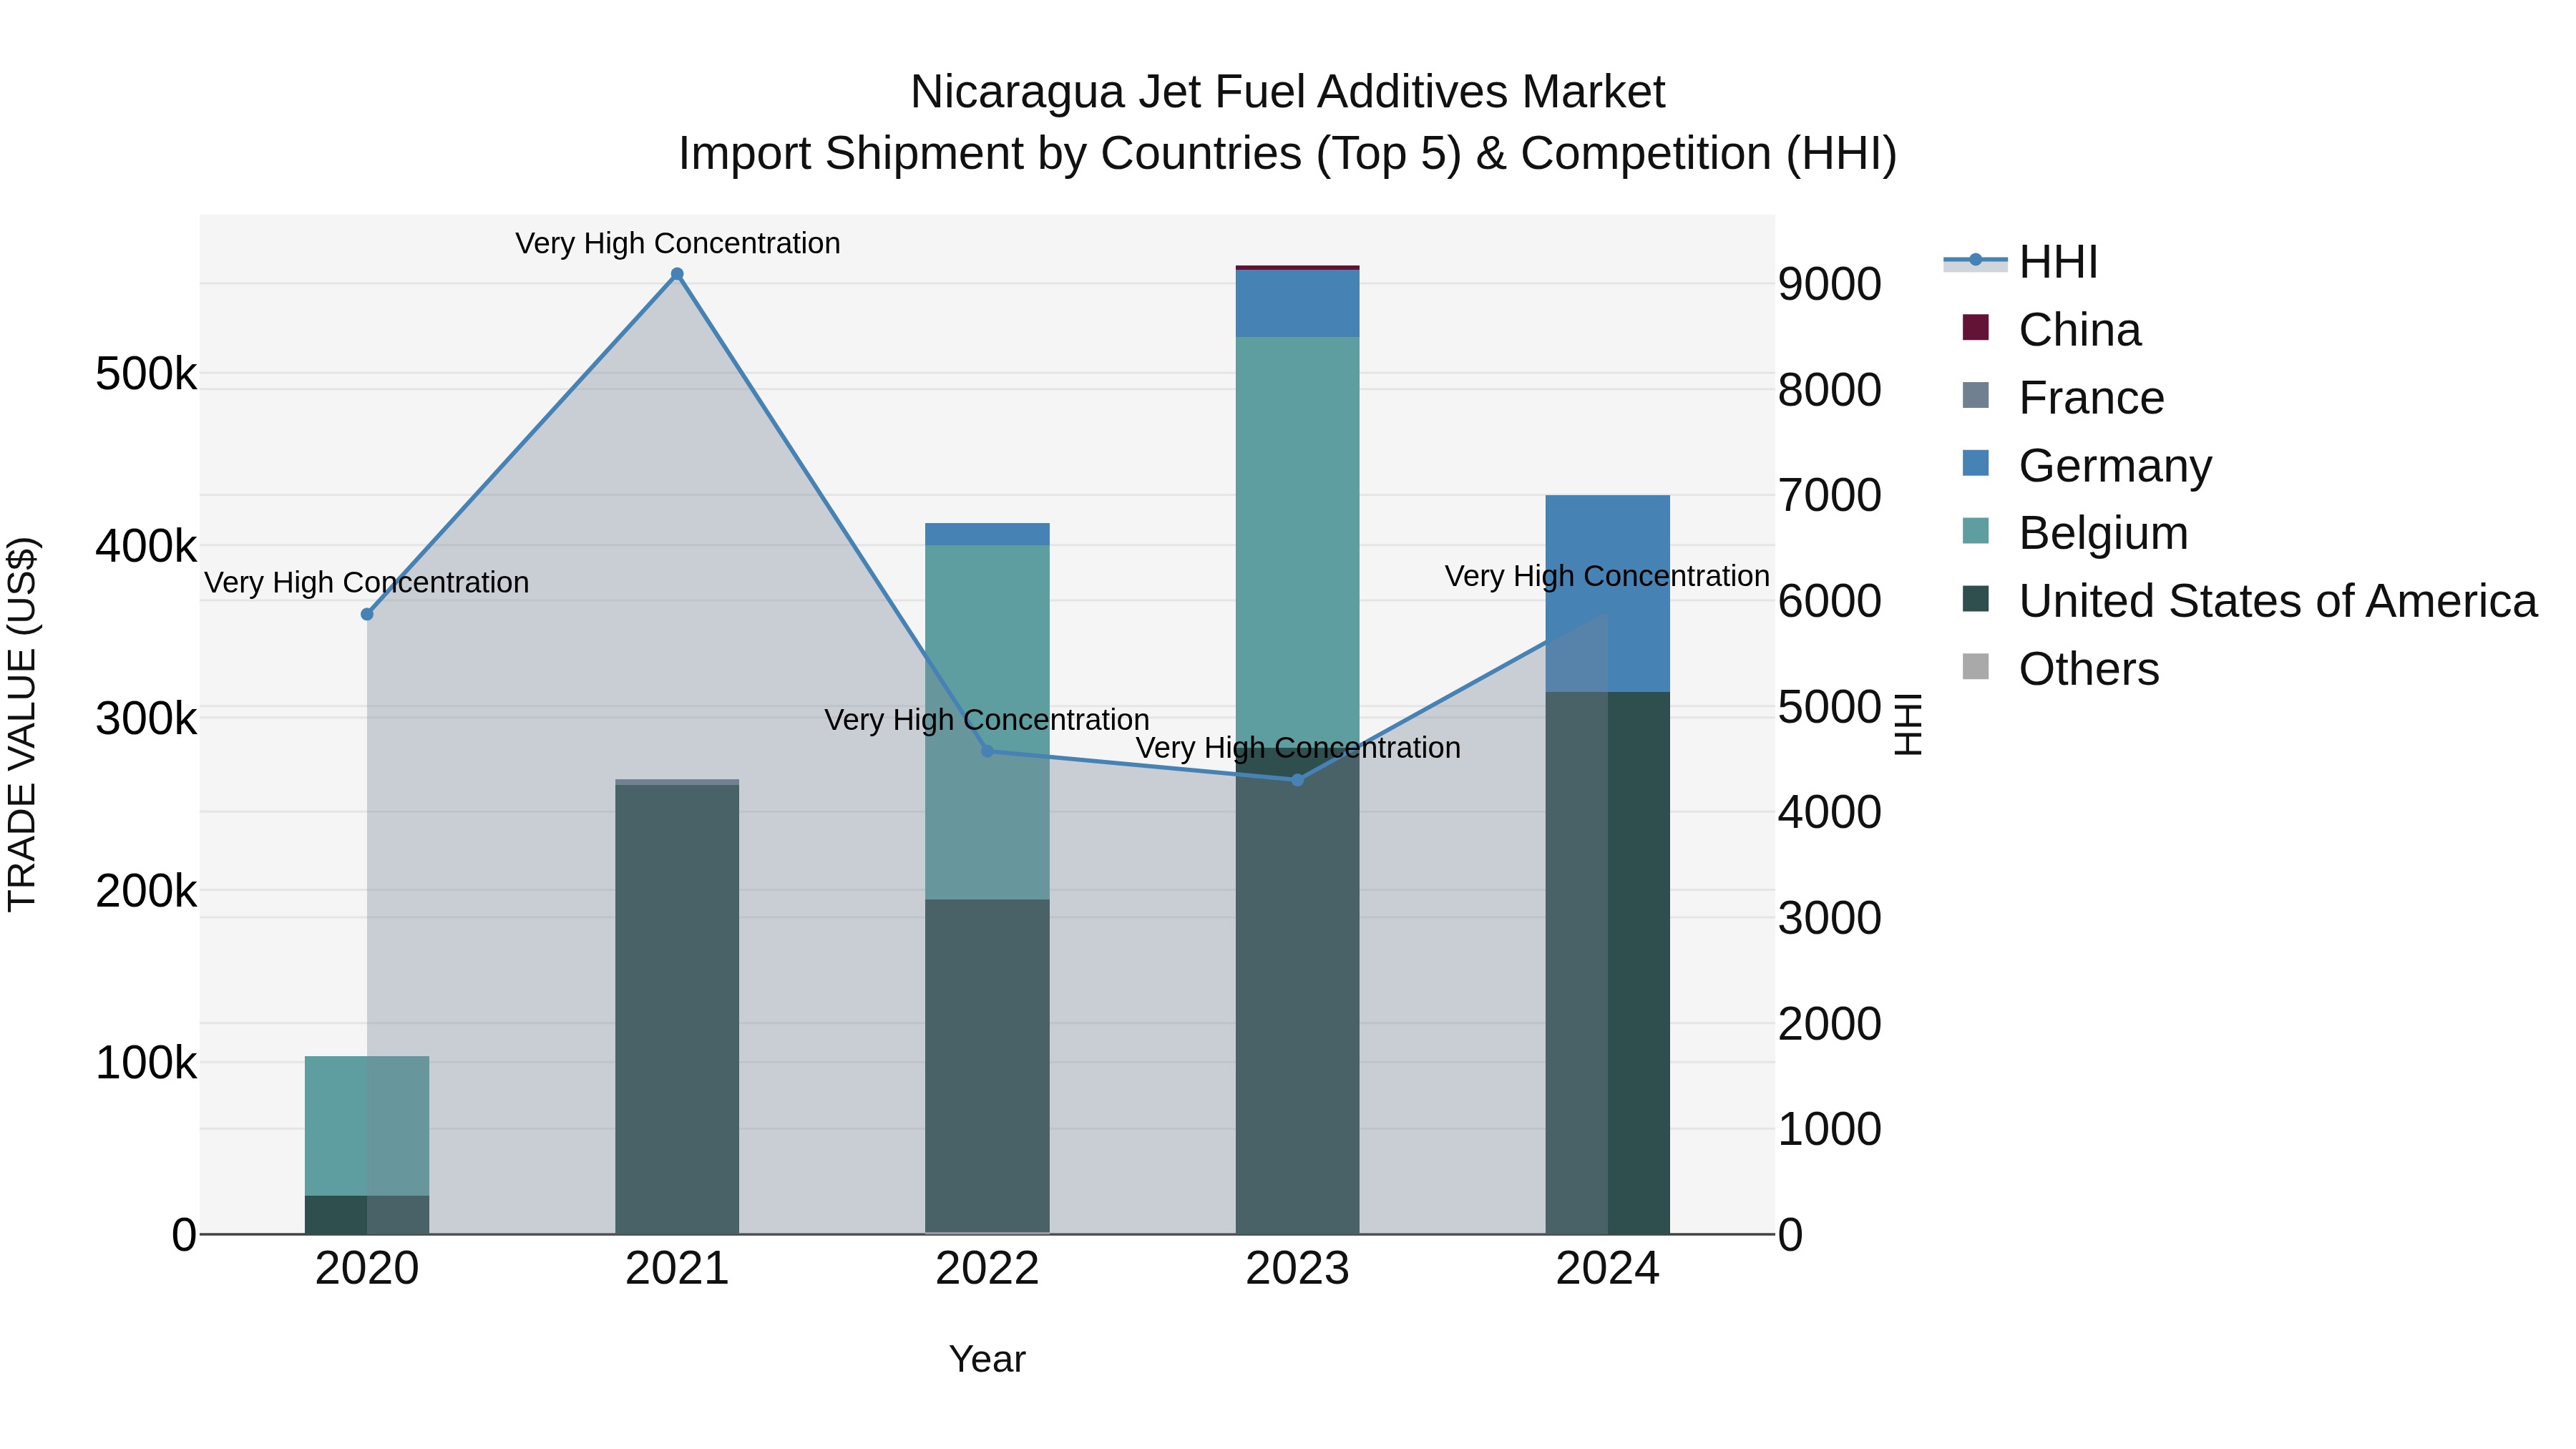
Task: Toggle the Belgium legend label
Action: [x=2103, y=533]
